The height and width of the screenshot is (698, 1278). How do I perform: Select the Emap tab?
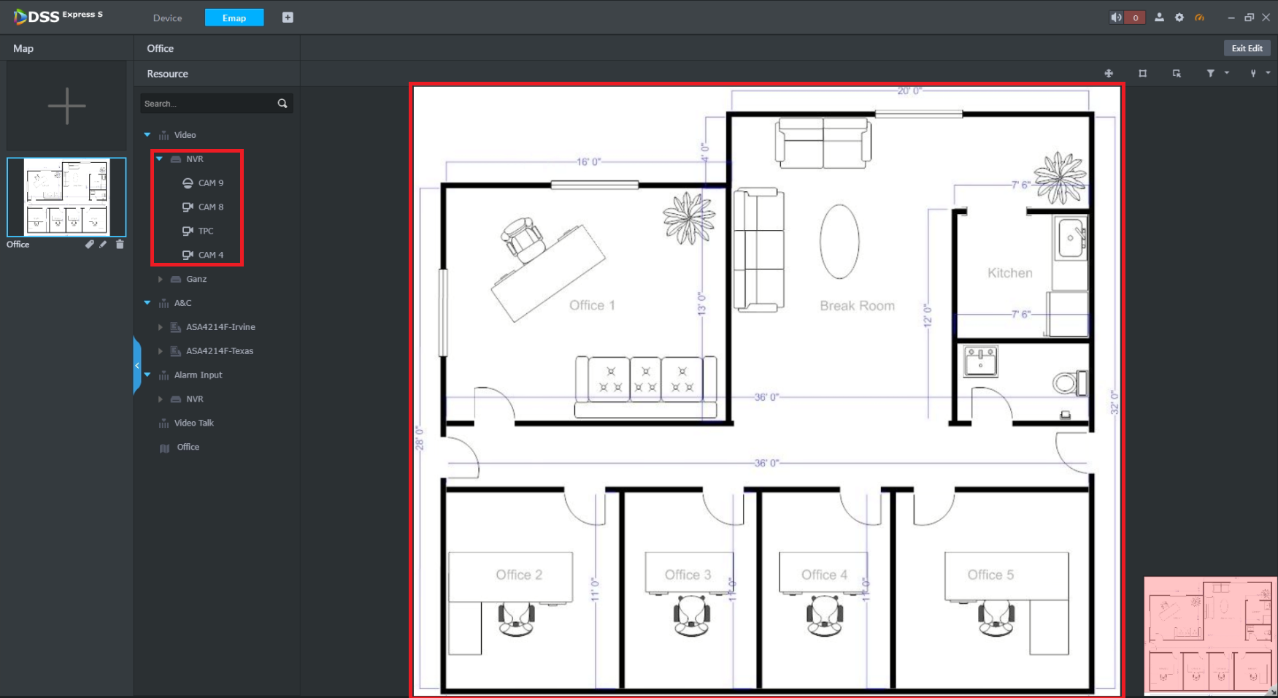point(234,18)
